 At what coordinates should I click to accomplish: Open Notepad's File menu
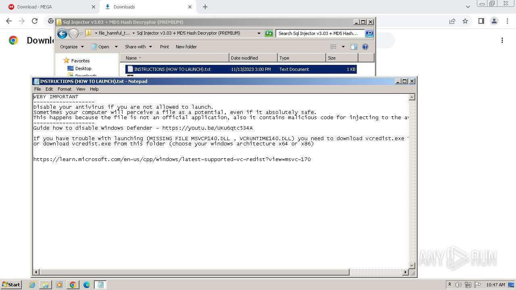point(37,89)
